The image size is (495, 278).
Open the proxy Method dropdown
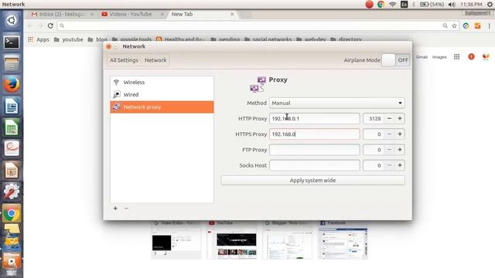click(x=337, y=103)
